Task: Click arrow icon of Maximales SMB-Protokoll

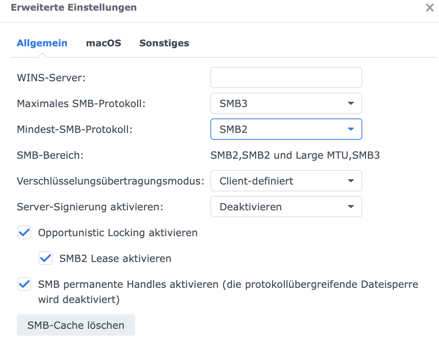Action: pyautogui.click(x=351, y=103)
